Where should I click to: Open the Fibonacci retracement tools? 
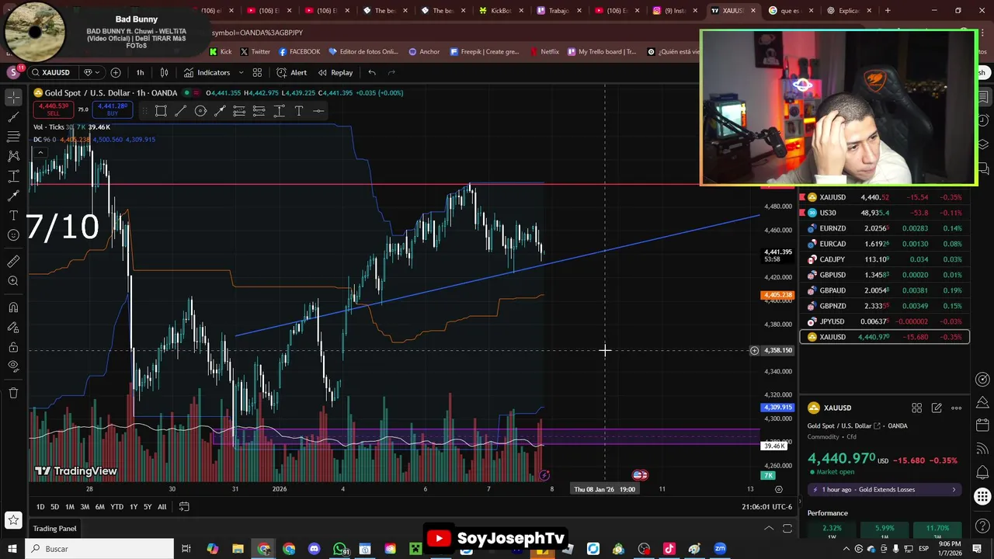pos(13,137)
